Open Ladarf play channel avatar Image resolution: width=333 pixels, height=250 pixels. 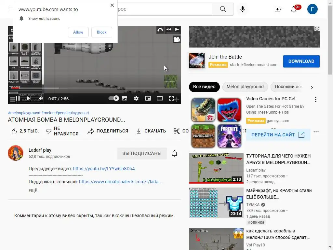point(16,153)
